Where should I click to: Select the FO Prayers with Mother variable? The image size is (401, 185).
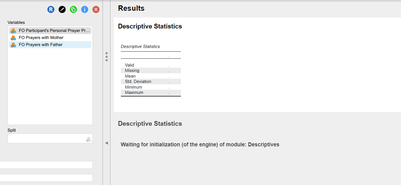click(x=41, y=38)
